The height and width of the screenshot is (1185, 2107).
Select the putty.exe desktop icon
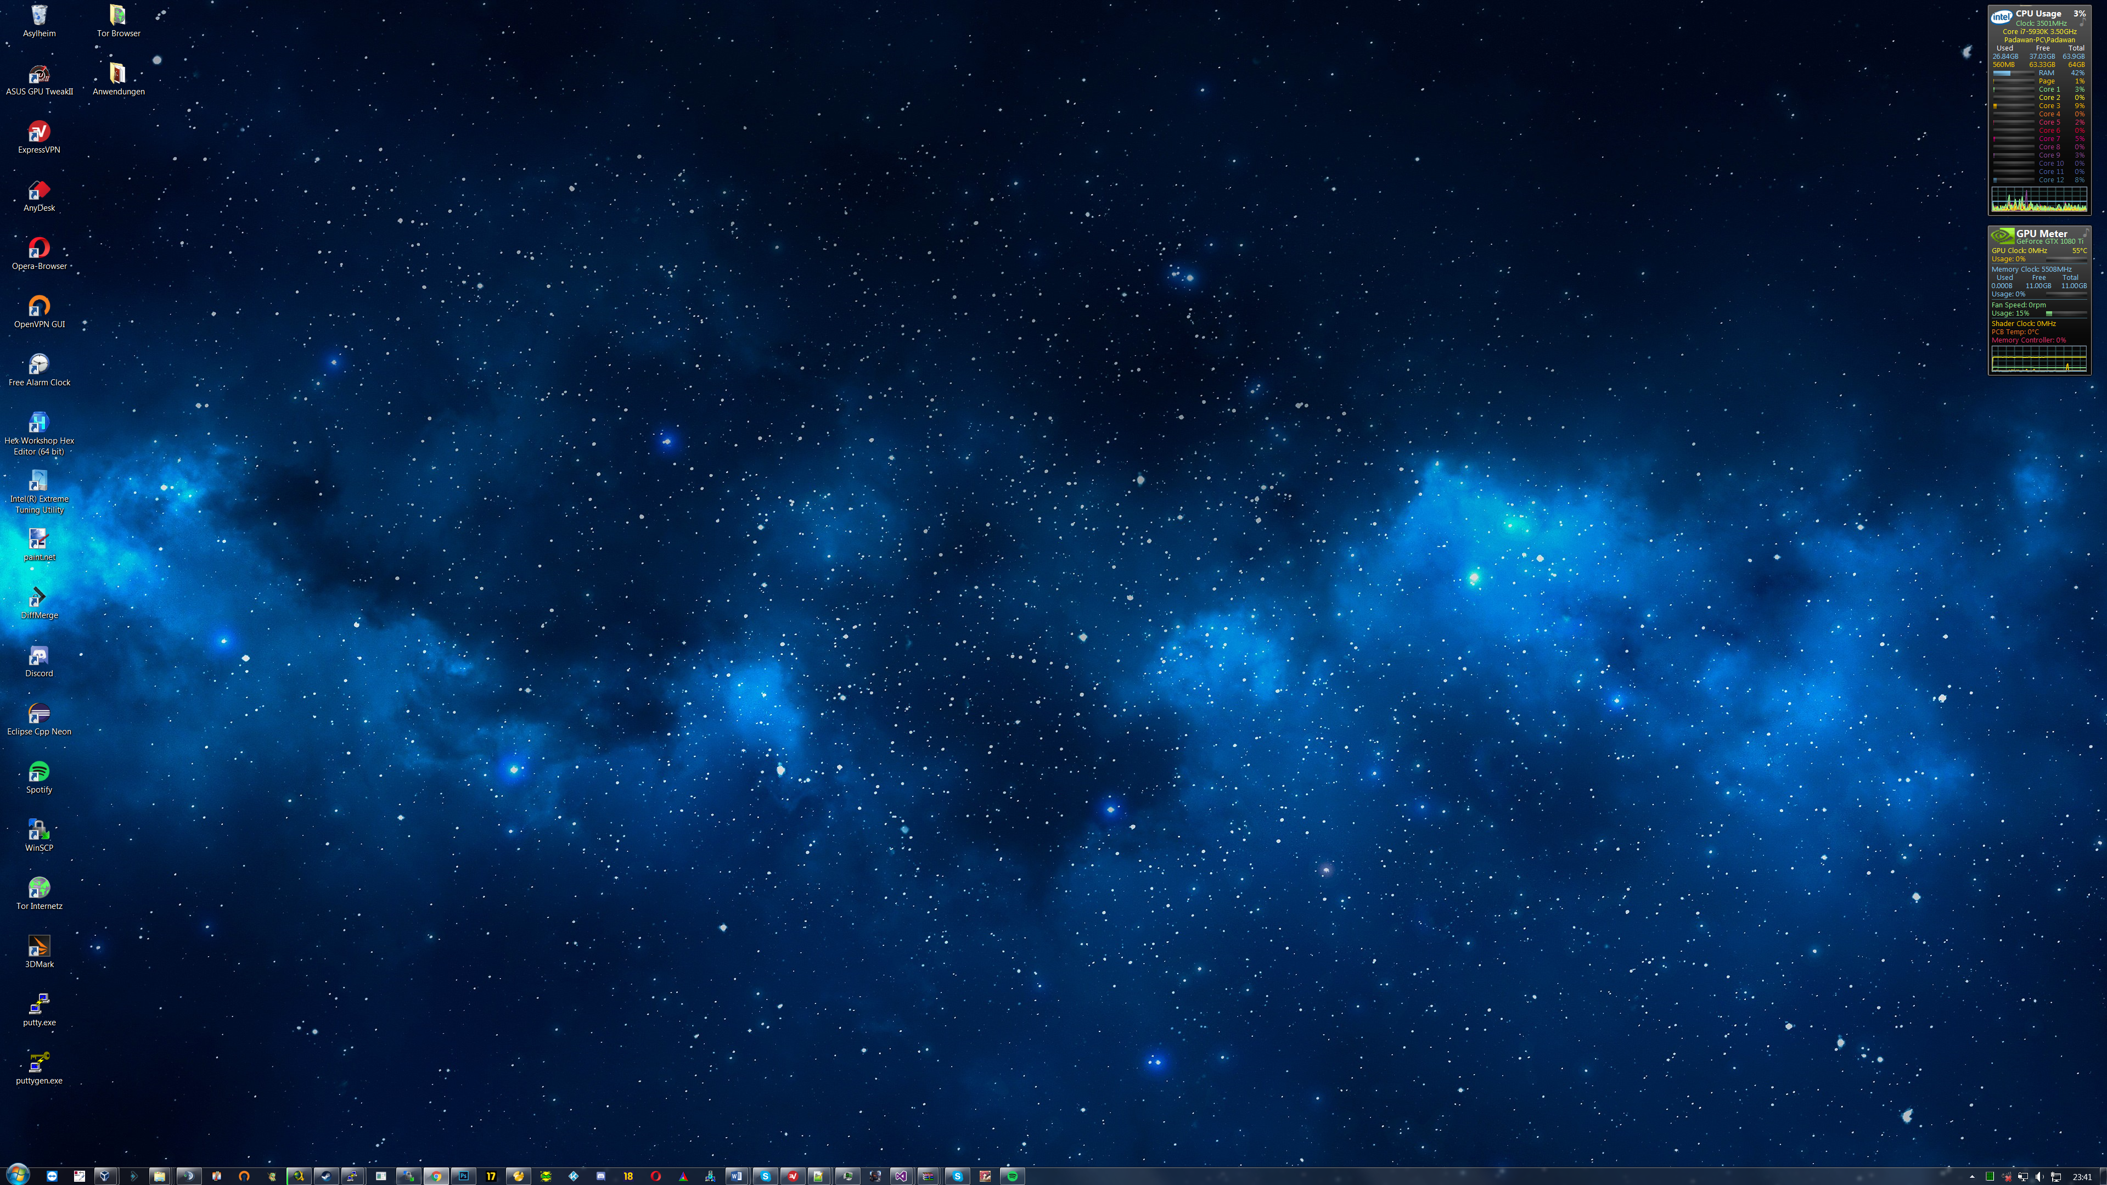tap(38, 1009)
